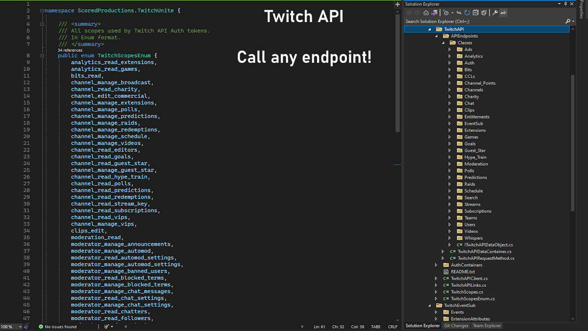Click horizontal scroll left arrow in the editor

pyautogui.click(x=125, y=327)
